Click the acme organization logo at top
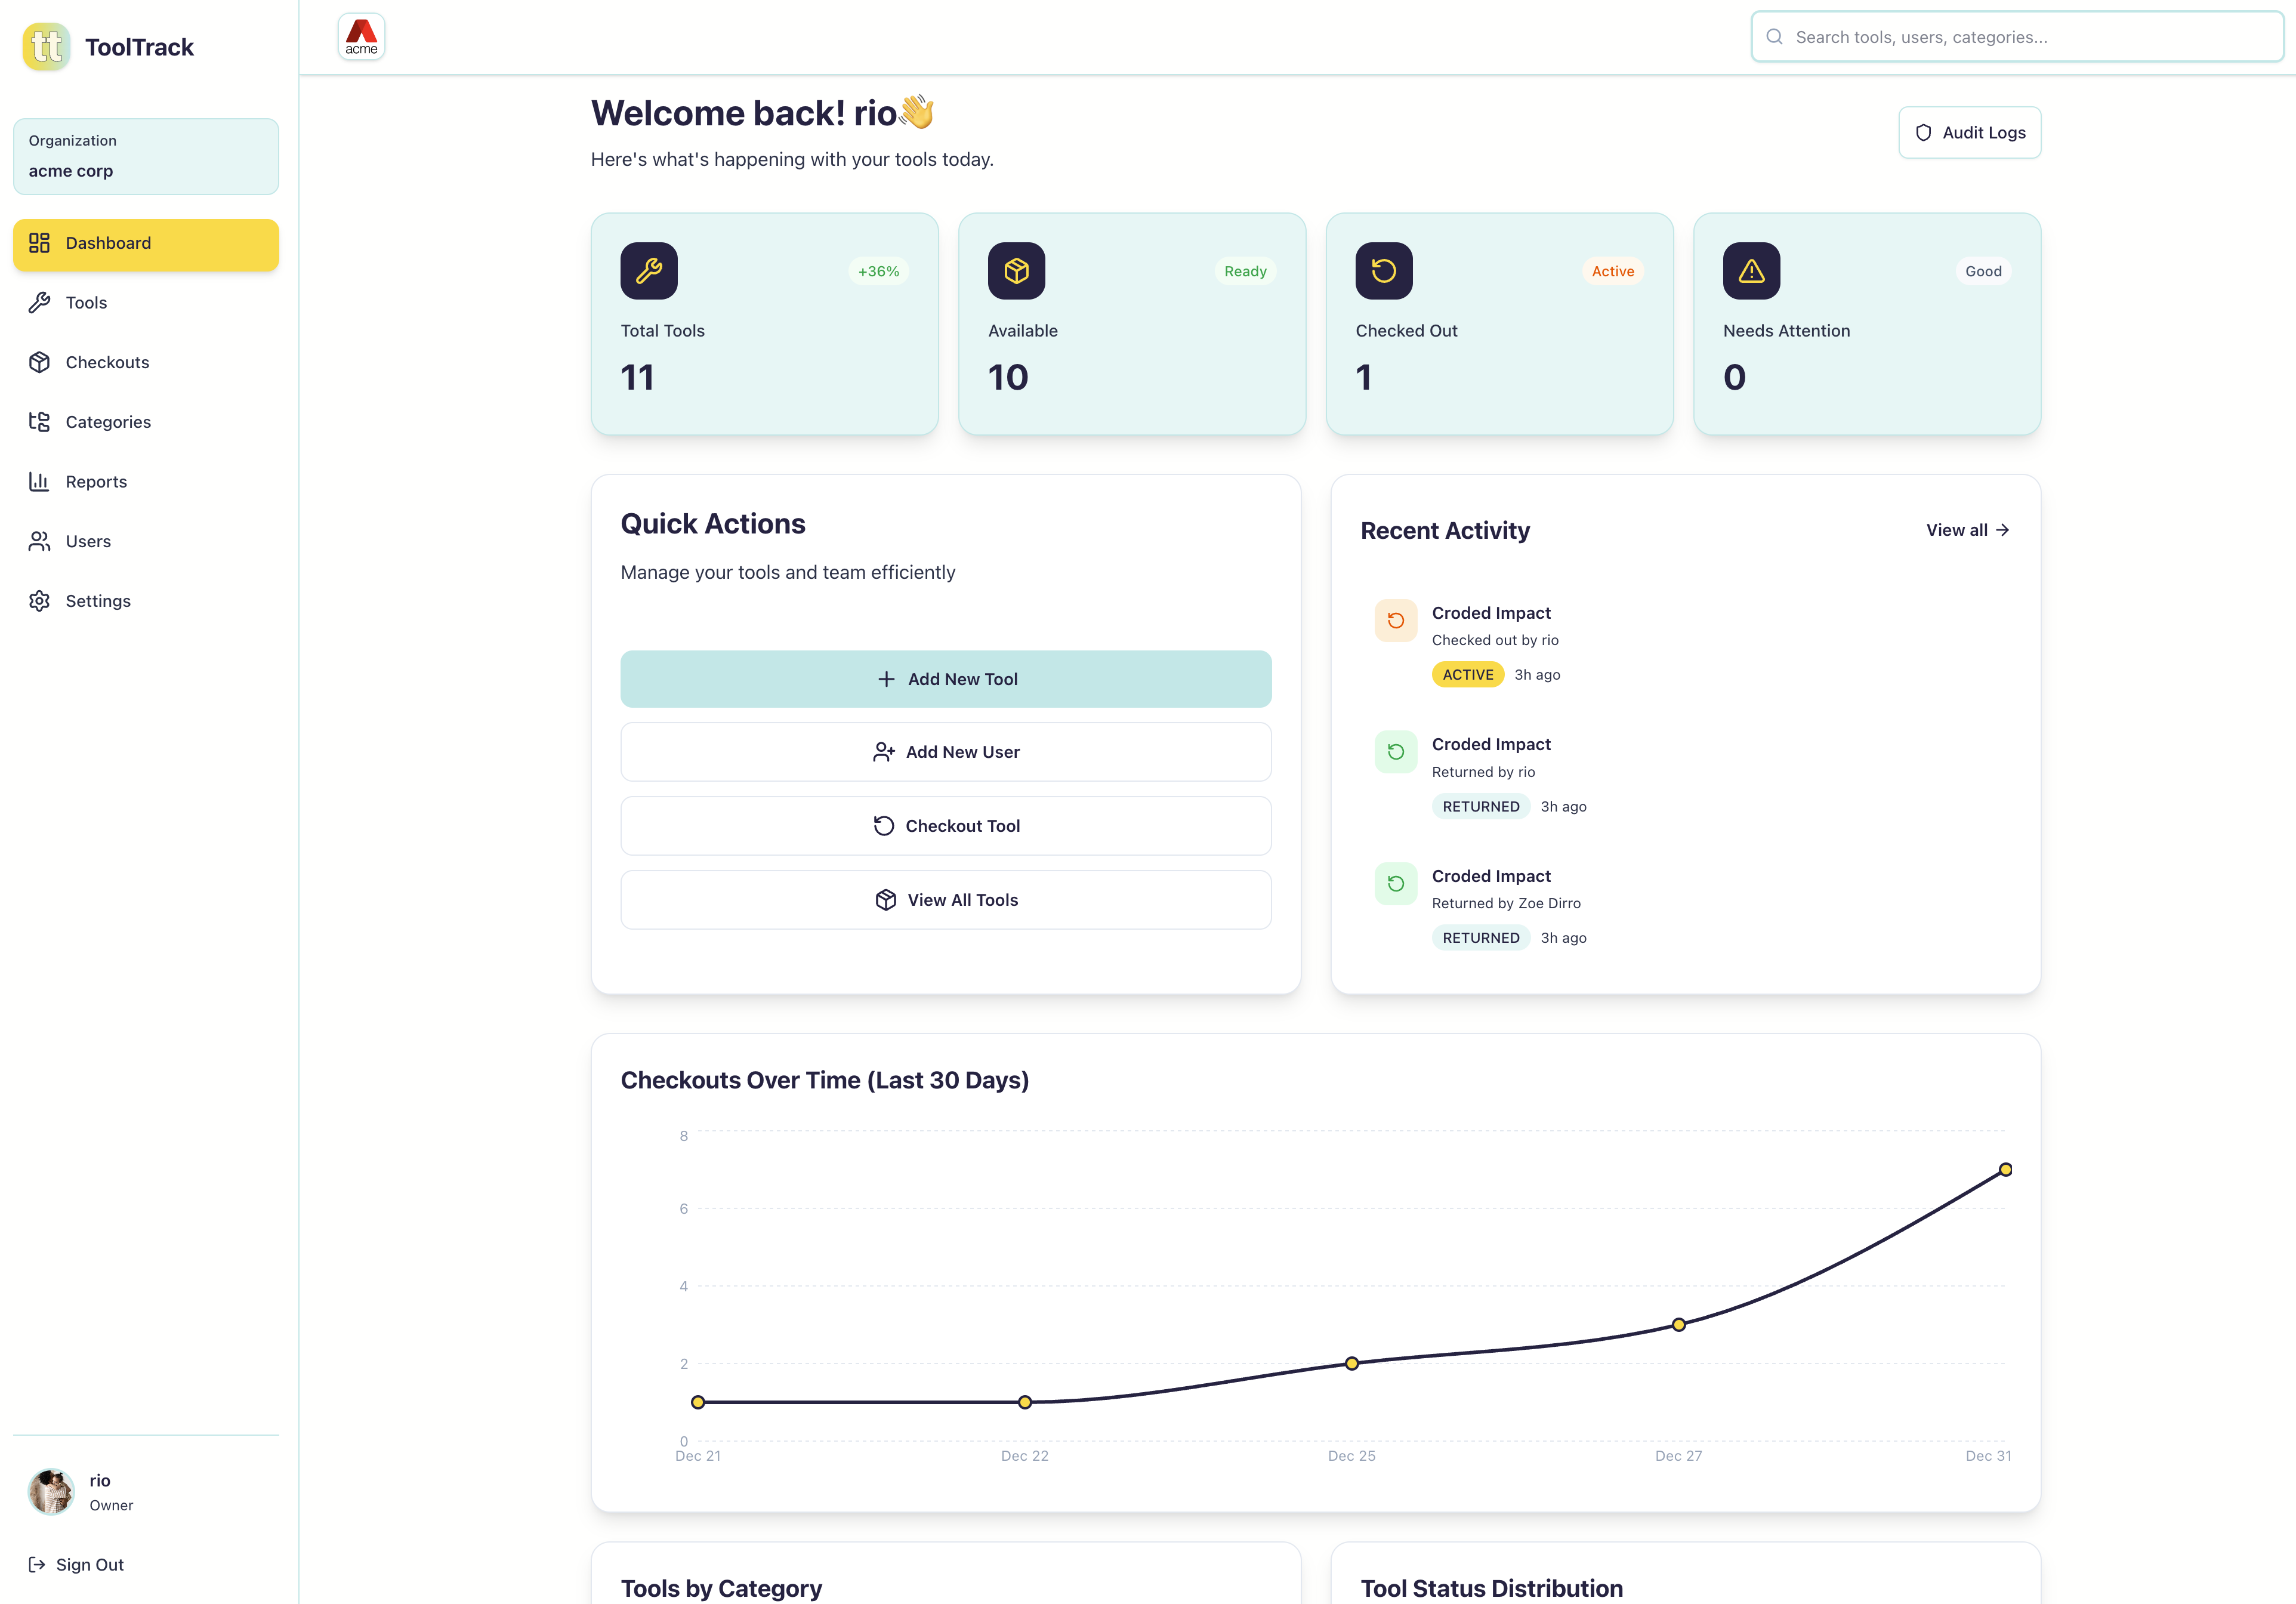 [361, 36]
